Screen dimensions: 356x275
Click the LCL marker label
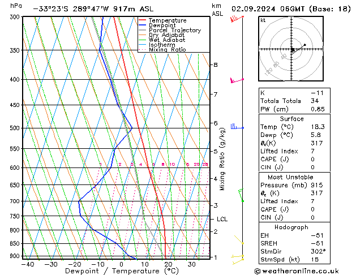pyautogui.click(x=222, y=219)
